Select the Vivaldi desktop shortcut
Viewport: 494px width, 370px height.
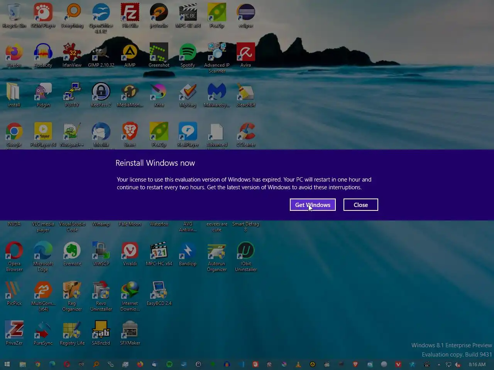[130, 254]
